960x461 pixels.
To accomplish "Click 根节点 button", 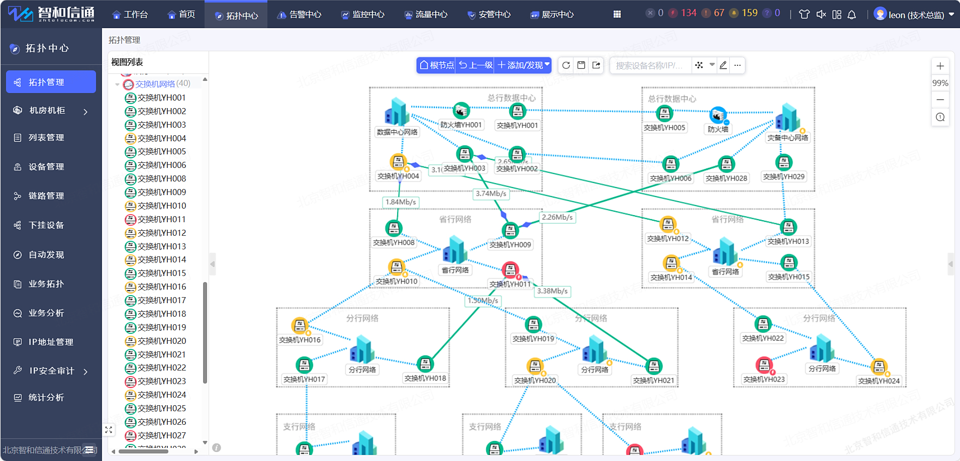I will click(436, 65).
